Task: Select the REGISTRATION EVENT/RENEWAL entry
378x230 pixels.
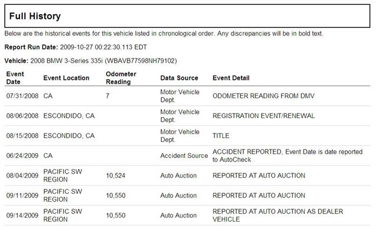Action: click(263, 116)
